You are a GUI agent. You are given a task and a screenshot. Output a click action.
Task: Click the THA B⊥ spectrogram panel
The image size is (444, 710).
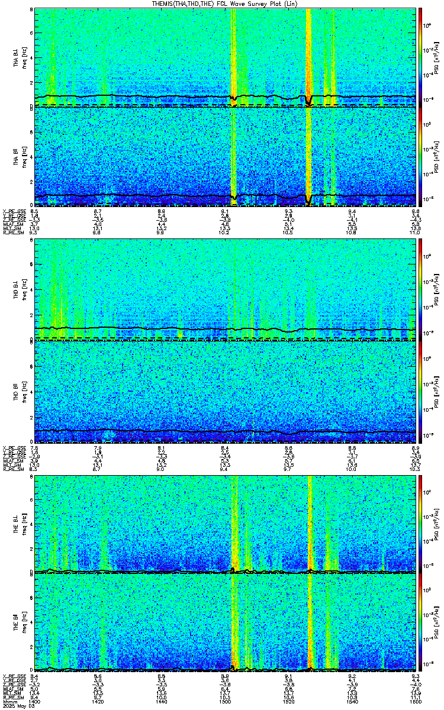[x=225, y=56]
